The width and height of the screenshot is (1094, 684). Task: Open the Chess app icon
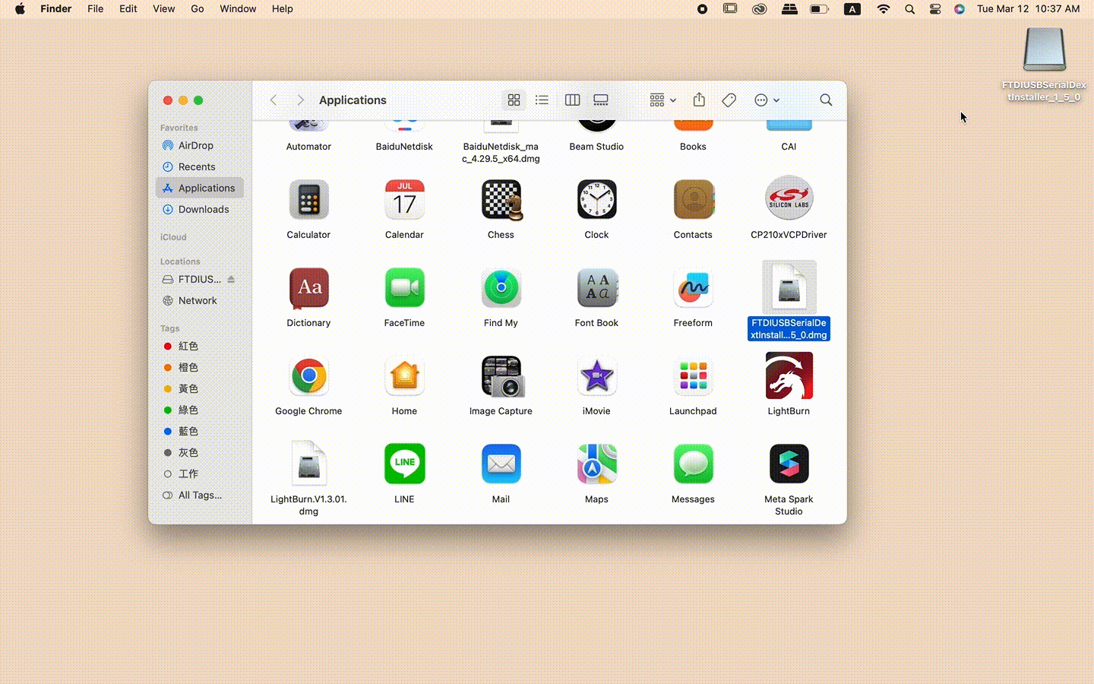pyautogui.click(x=501, y=201)
